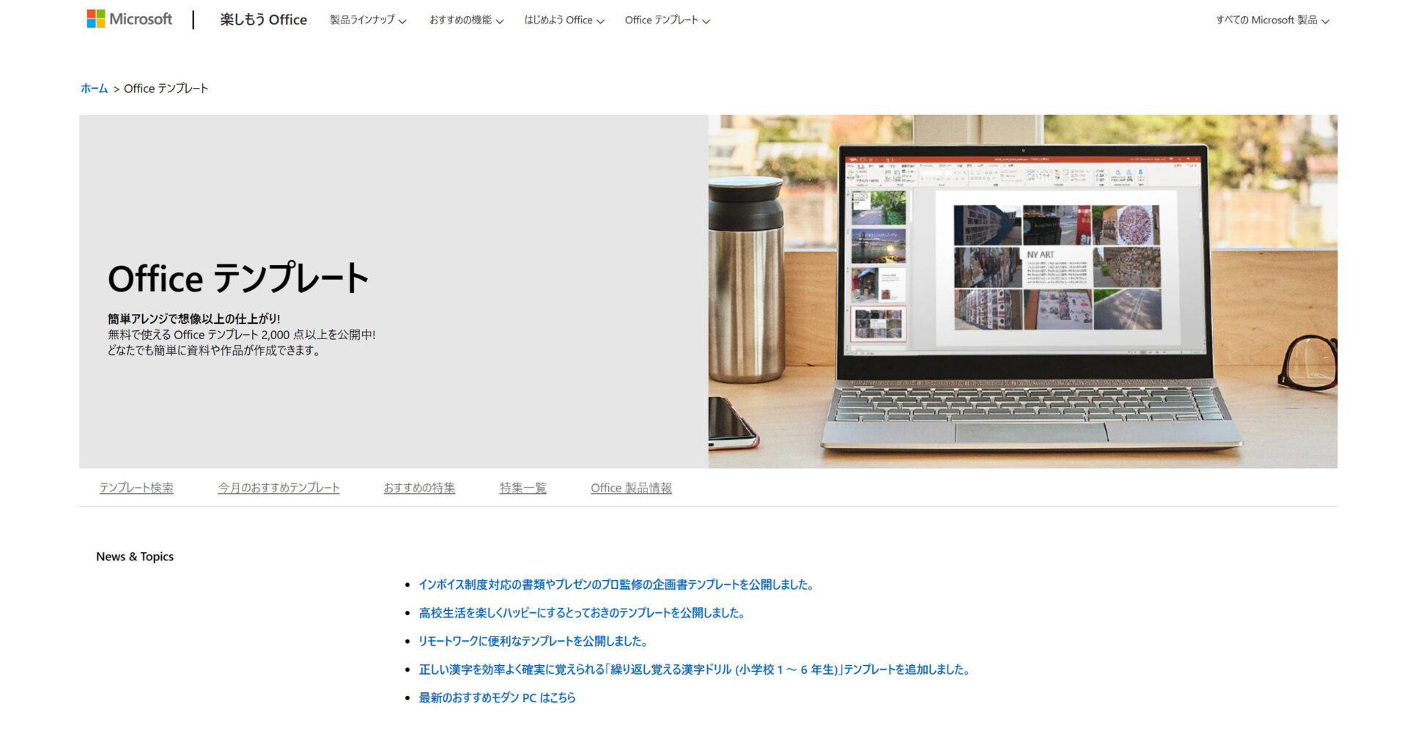The height and width of the screenshot is (742, 1407).
Task: Expand the Office テンプレート navigation menu
Action: click(667, 21)
